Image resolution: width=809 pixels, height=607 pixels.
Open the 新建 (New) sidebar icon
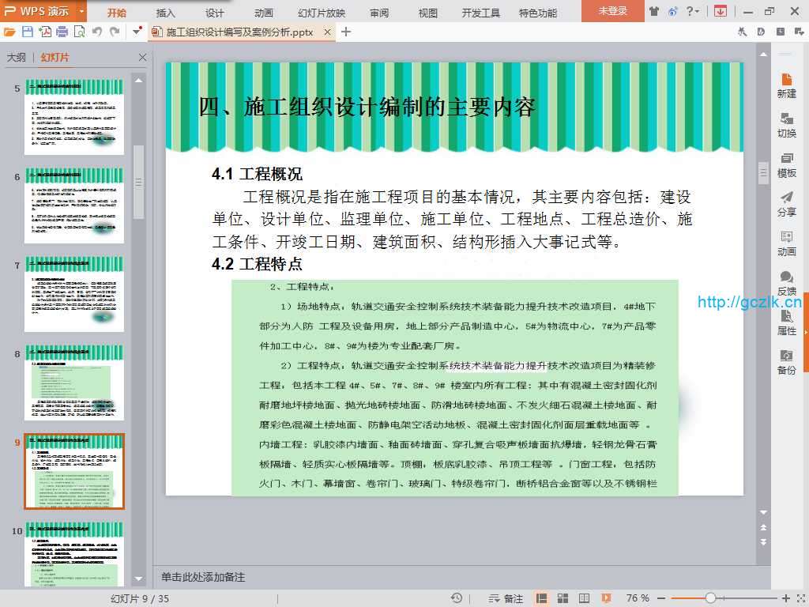(786, 85)
